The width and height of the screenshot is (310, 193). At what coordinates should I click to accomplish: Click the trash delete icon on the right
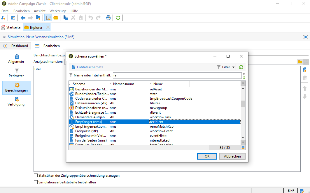pyautogui.click(x=305, y=78)
